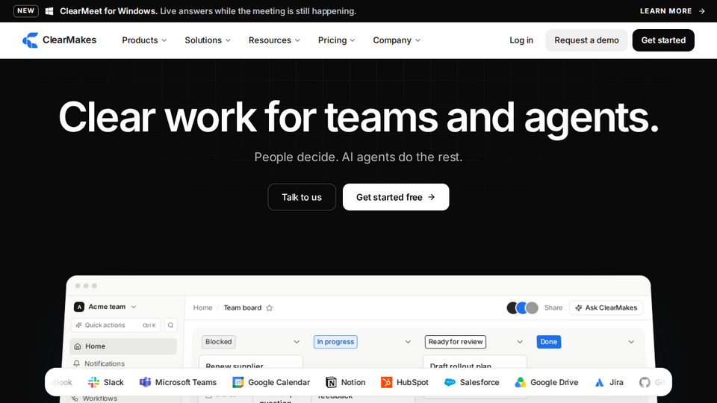Open the Company menu
The image size is (717, 403).
point(397,40)
